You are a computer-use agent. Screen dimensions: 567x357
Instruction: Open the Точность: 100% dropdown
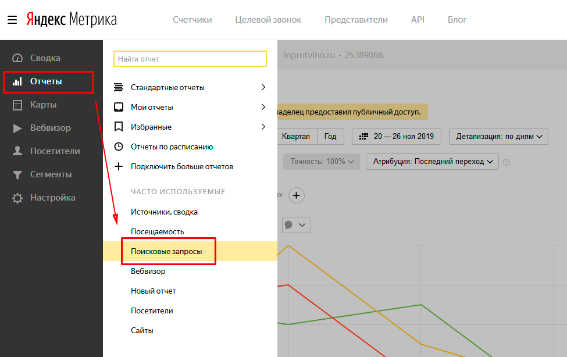(322, 161)
